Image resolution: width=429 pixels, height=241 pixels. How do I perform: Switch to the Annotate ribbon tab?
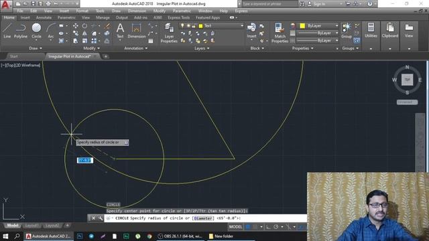point(44,17)
